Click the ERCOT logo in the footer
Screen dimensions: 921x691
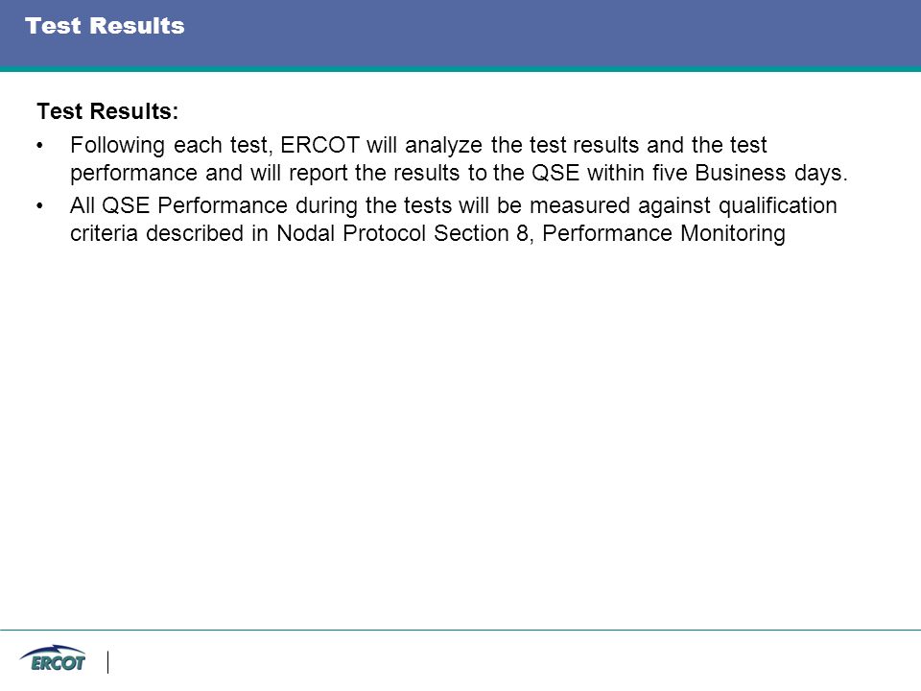(x=53, y=659)
